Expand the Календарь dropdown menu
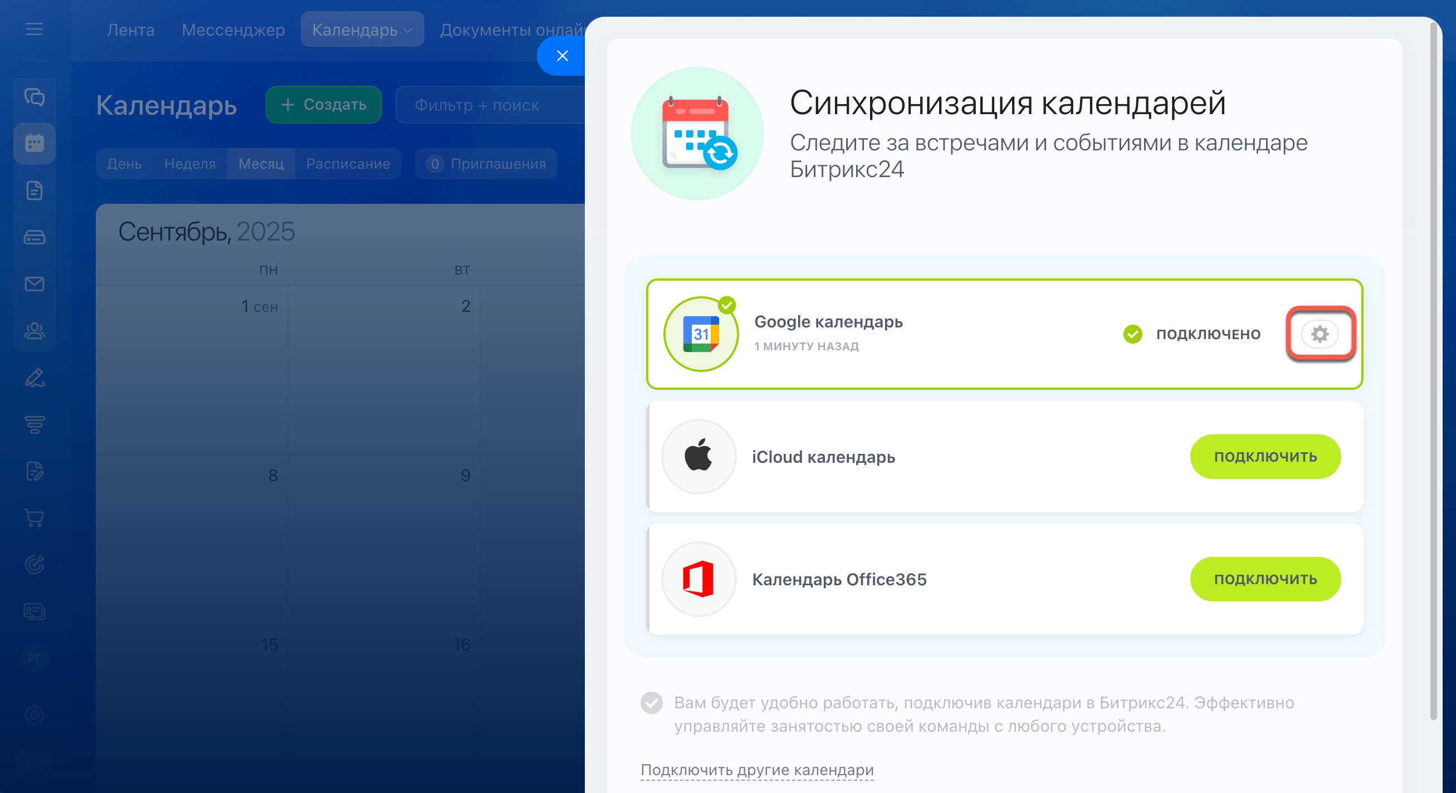Screen dimensions: 1456x793 click(361, 30)
